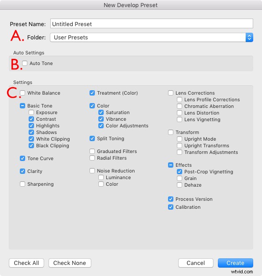The image size is (262, 276).
Task: Toggle the Basic Tone mixed-state checkbox
Action: click(22, 106)
